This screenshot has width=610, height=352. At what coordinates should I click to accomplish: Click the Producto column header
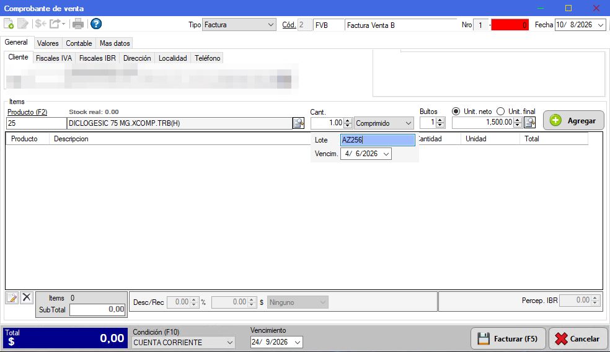point(27,139)
